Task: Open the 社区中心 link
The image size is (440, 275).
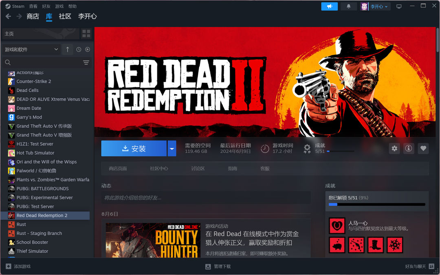Action: 159,169
